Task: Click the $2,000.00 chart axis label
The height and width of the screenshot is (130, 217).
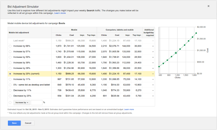Action: coord(201,27)
